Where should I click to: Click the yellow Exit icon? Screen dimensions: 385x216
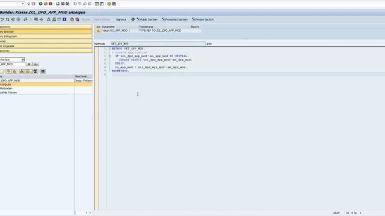[46, 4]
